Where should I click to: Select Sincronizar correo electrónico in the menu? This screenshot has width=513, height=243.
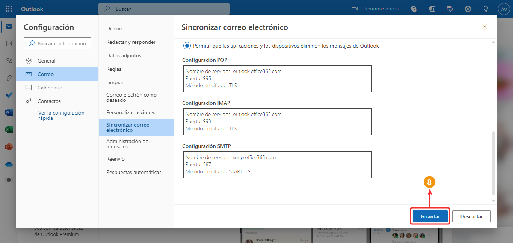coord(136,127)
